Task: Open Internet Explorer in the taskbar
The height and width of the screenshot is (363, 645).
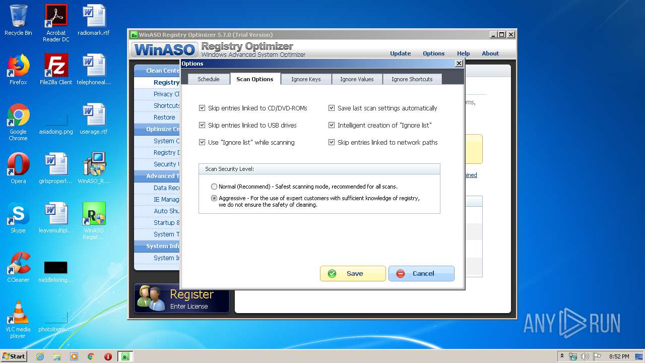Action: click(40, 356)
